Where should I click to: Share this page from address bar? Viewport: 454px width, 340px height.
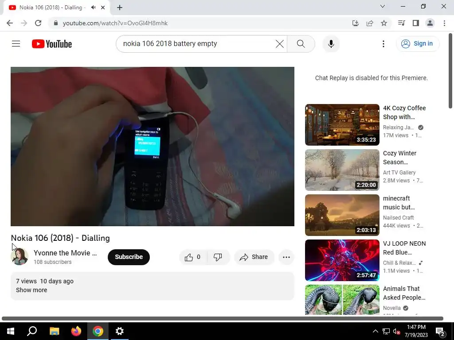pos(369,23)
